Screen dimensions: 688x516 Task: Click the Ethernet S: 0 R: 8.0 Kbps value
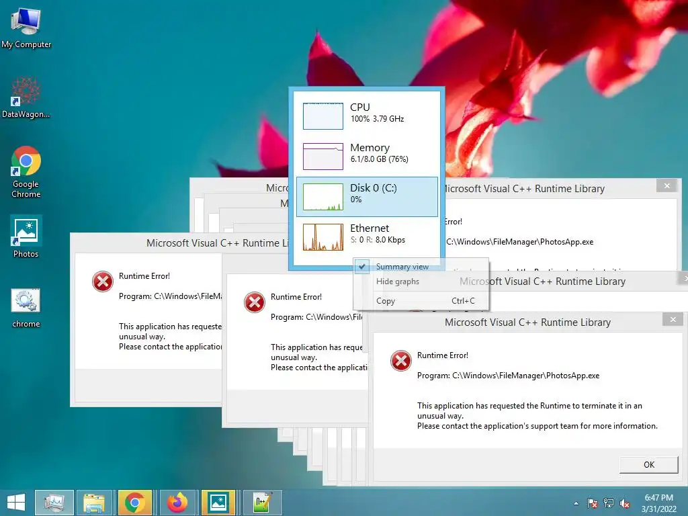click(x=378, y=240)
